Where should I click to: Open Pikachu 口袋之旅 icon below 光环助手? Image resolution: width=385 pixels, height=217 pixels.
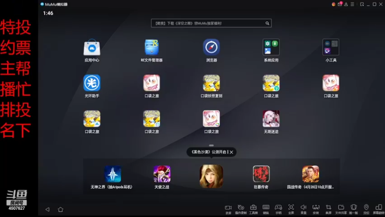92,119
